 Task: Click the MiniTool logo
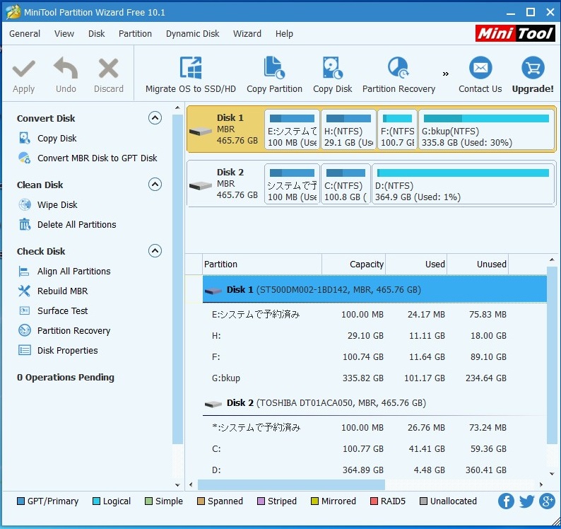[515, 33]
